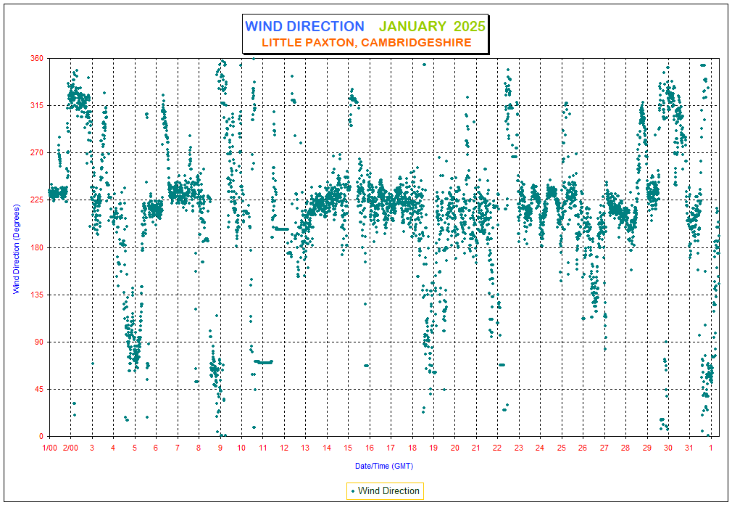Click x-axis date label 16
Viewport: 732px width, 505px height.
coord(370,448)
